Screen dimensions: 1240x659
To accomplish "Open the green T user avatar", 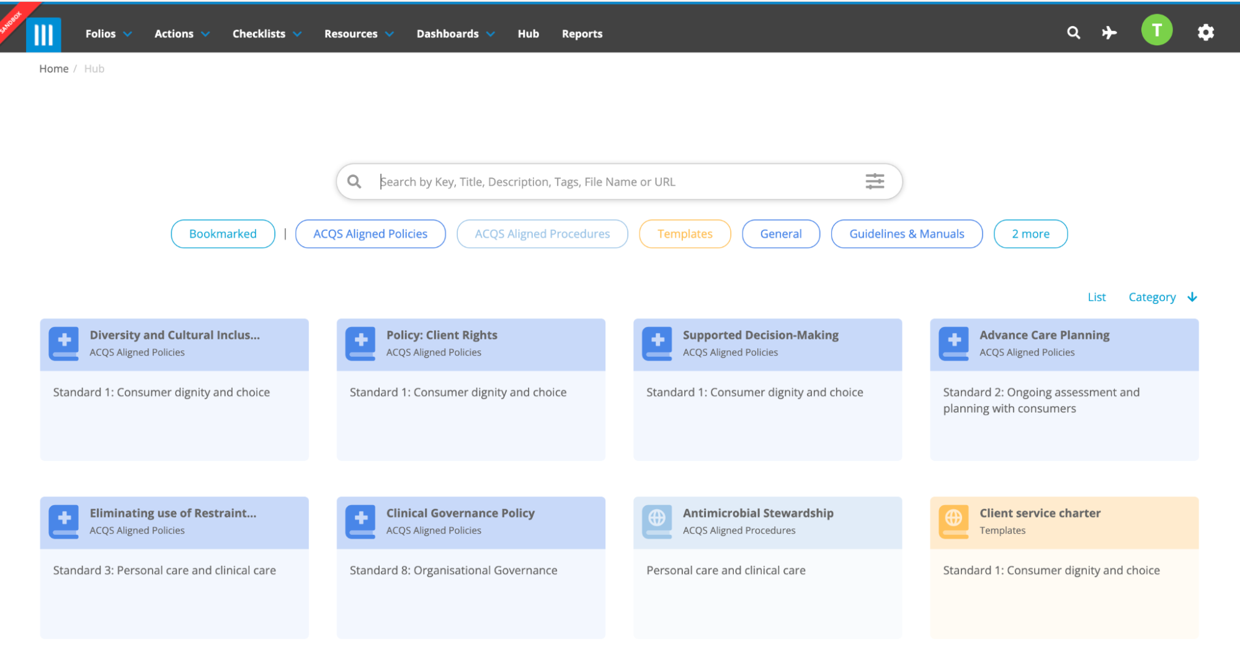I will point(1156,30).
